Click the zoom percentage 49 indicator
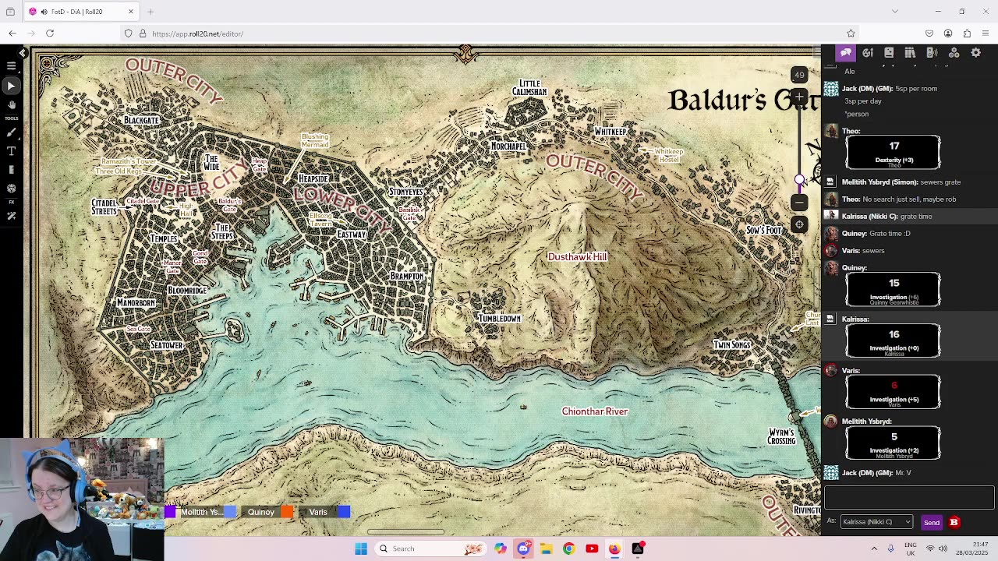 click(x=799, y=75)
